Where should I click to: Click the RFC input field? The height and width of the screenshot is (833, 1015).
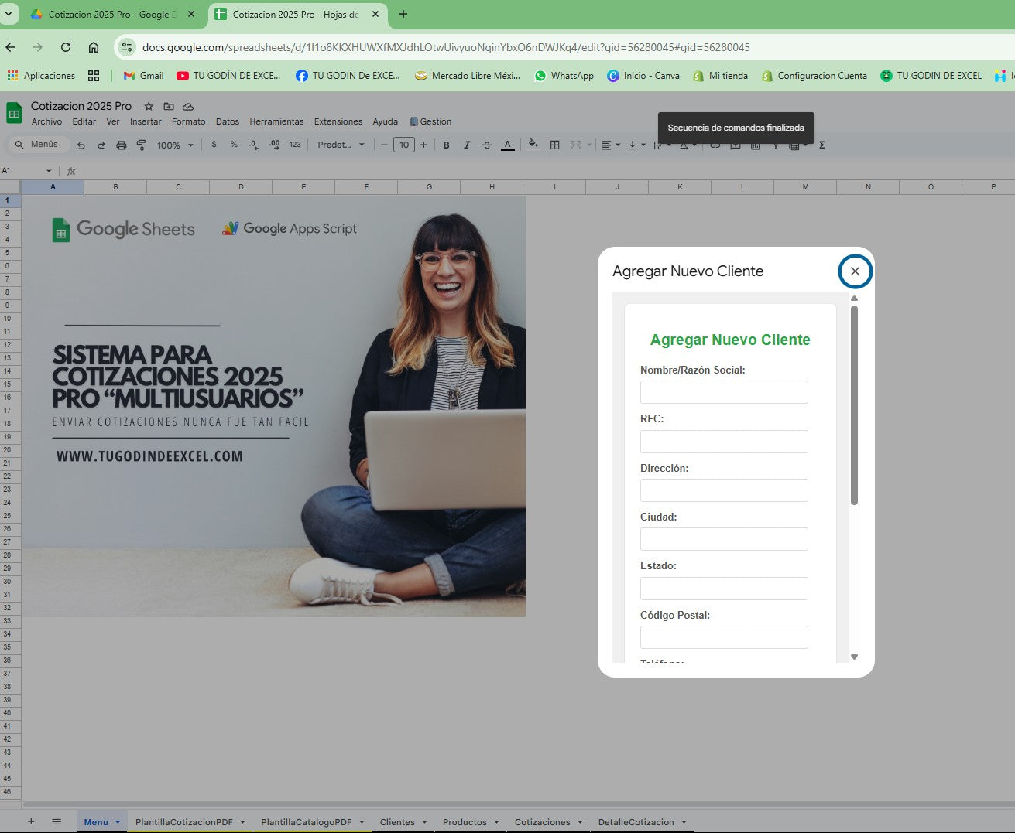coord(724,442)
